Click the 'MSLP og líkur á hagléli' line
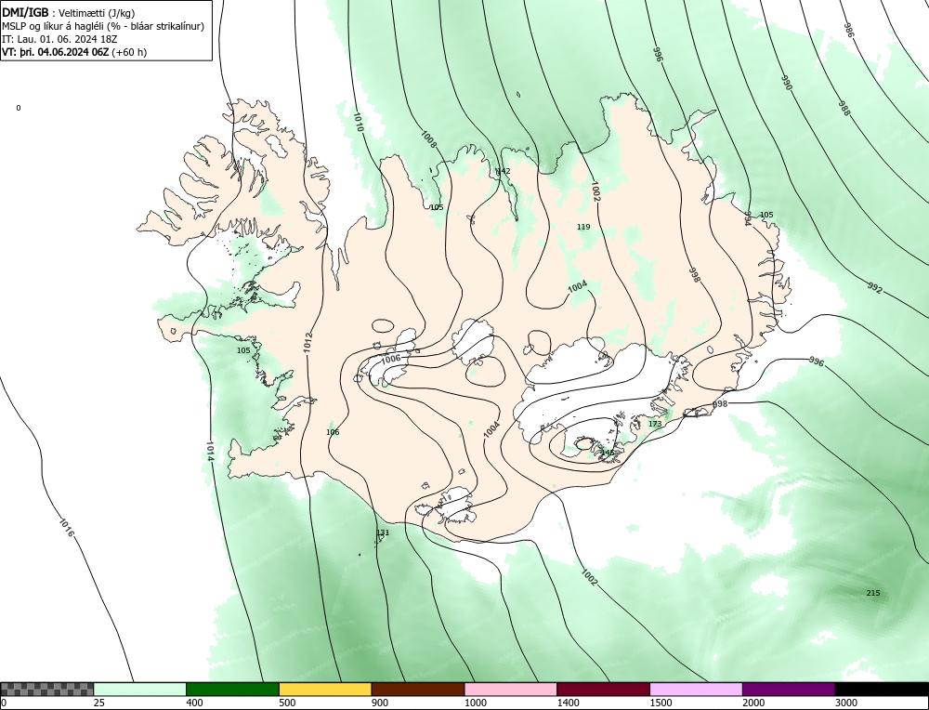The image size is (929, 710). point(103,26)
